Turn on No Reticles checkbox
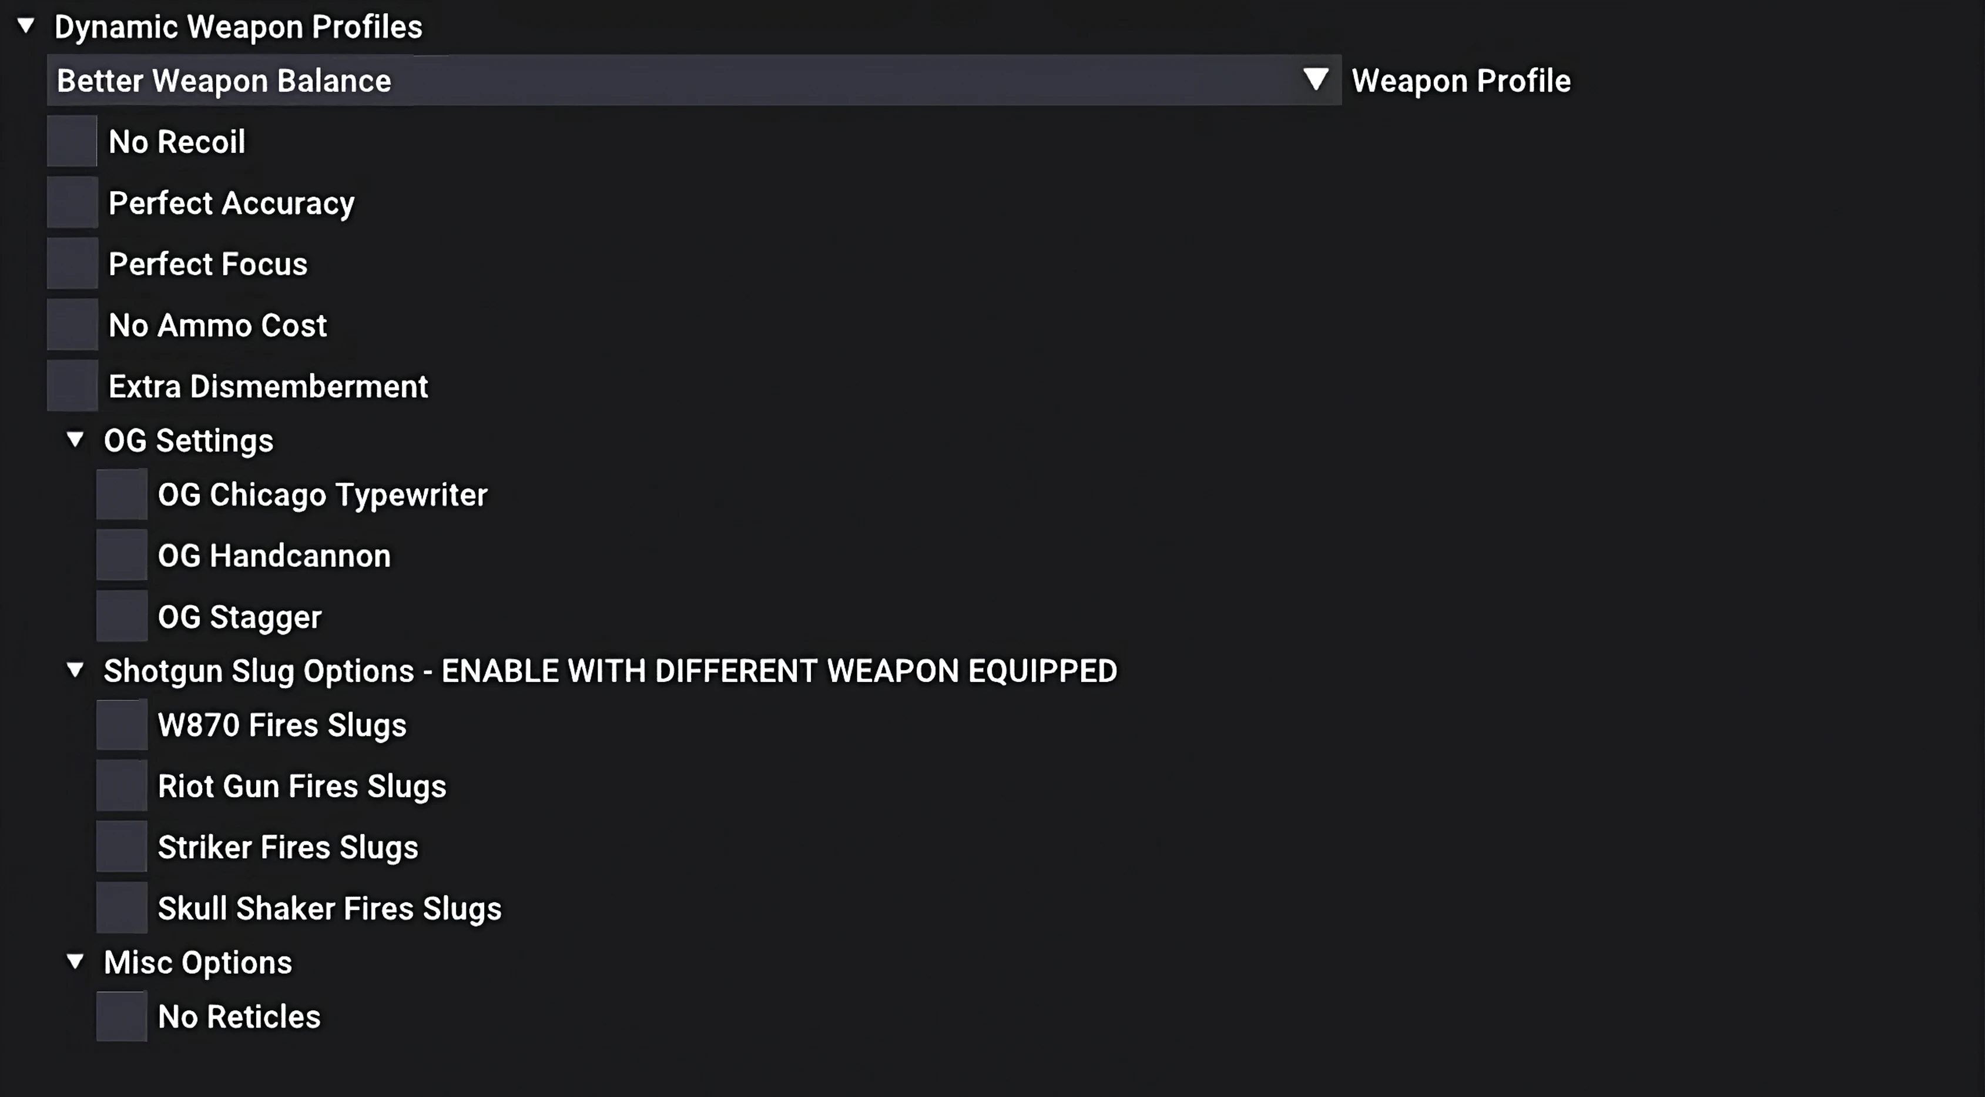 (x=121, y=1016)
